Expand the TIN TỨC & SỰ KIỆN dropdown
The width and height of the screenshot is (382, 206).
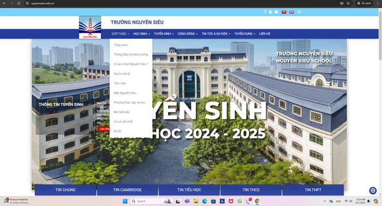click(216, 34)
